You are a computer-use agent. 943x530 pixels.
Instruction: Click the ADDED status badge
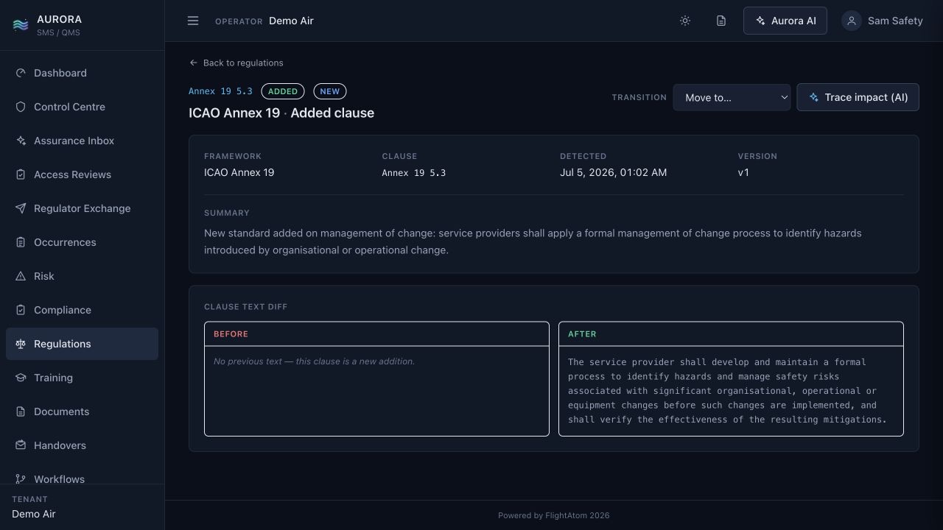283,91
